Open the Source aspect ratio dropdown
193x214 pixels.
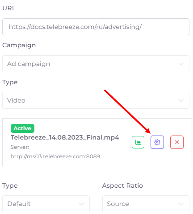point(146,204)
